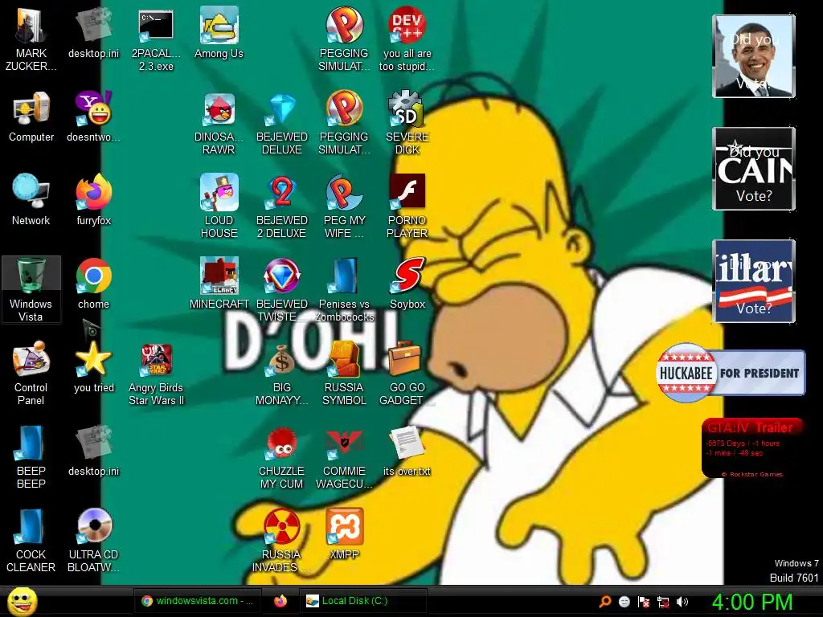This screenshot has width=823, height=617.
Task: Open the MARK ZUCKER... desktop icon
Action: [x=31, y=39]
